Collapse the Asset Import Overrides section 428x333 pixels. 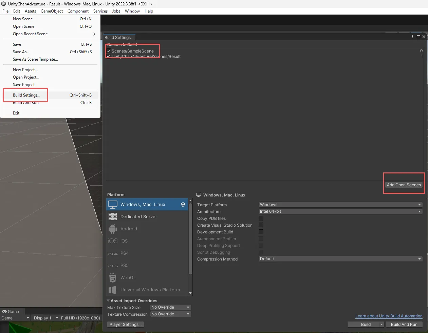(108, 301)
